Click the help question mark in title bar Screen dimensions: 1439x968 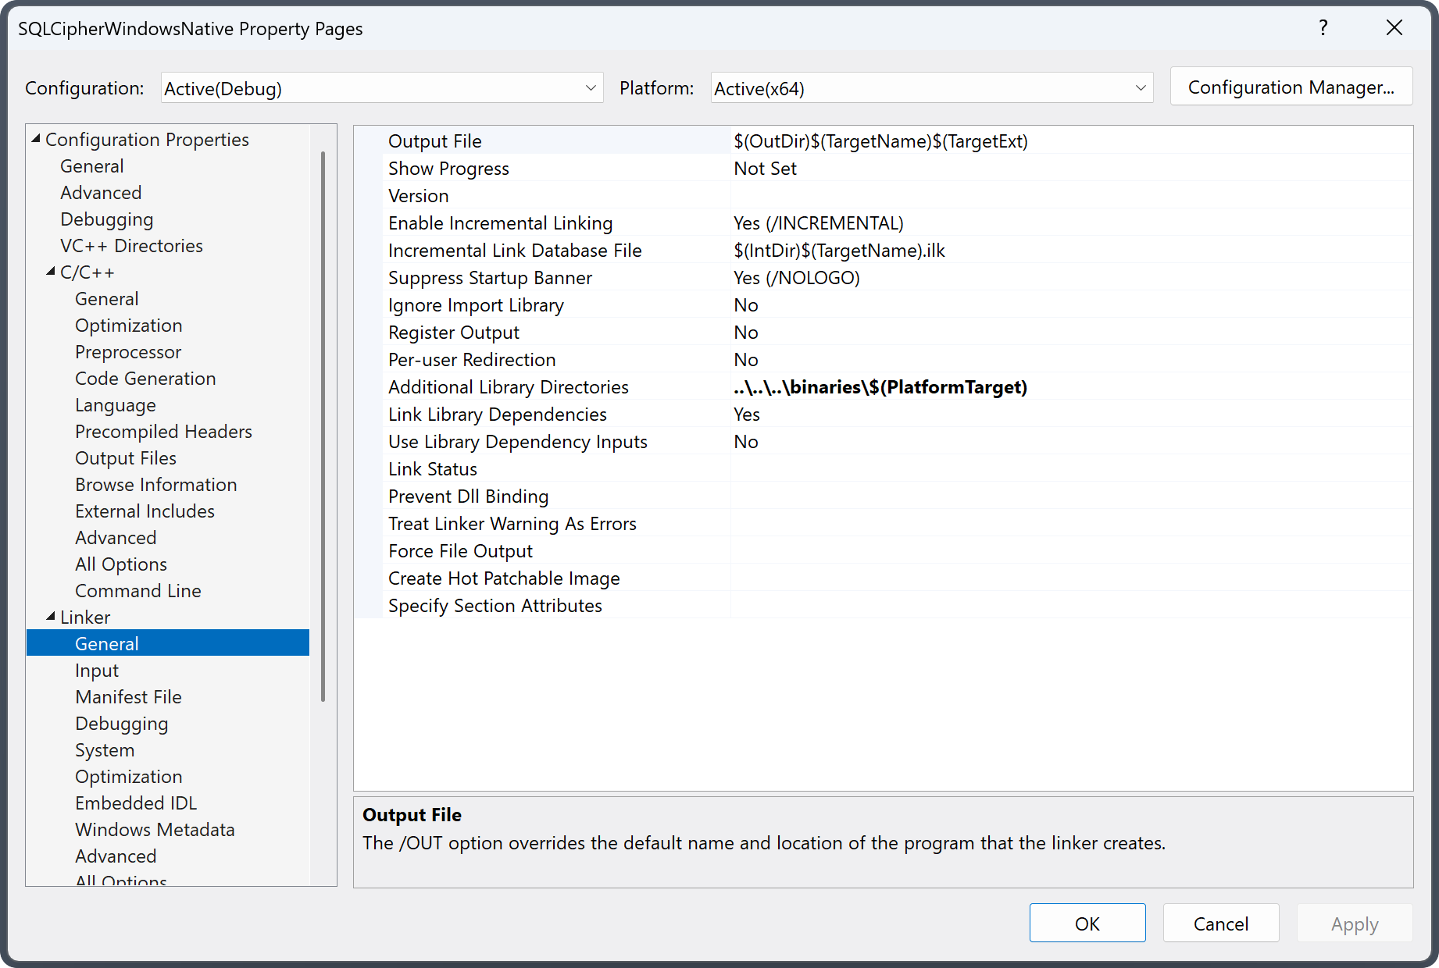(x=1323, y=28)
